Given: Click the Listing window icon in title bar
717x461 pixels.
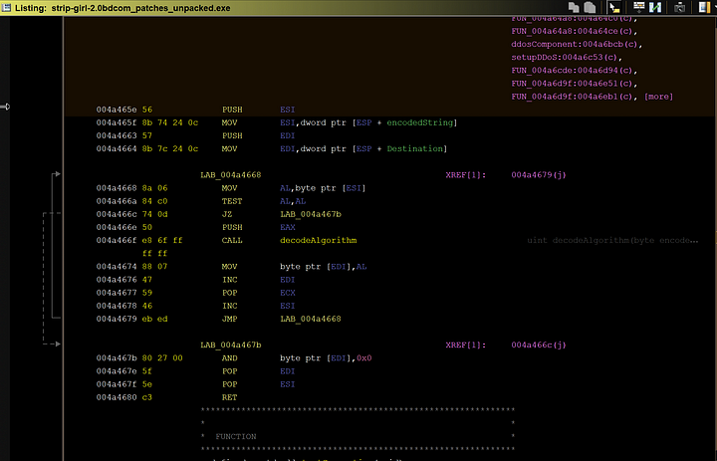Looking at the screenshot, I should point(7,7).
